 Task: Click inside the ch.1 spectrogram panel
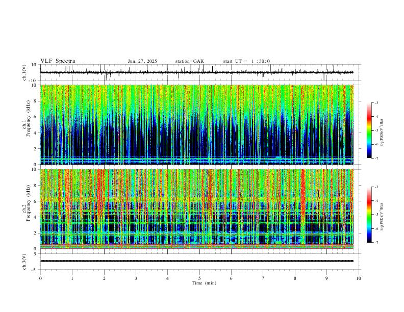tap(197, 124)
